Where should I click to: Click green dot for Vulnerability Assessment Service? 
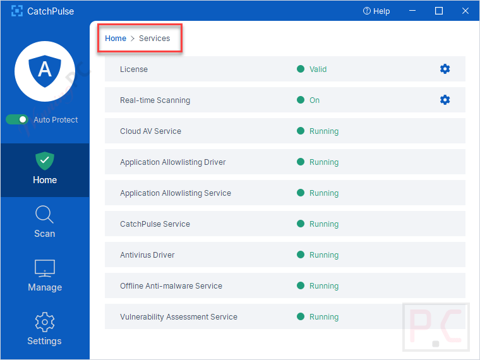pos(301,316)
